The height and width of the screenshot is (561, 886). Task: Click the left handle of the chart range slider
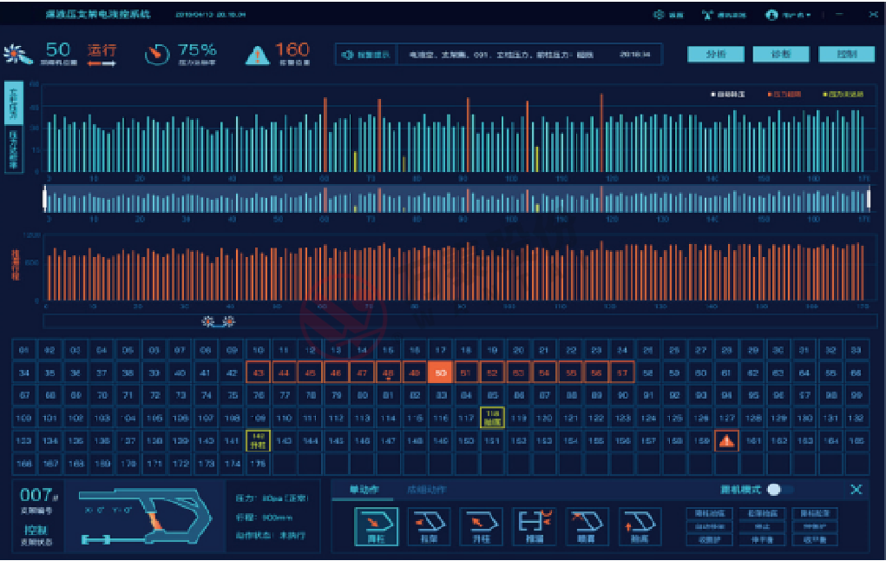44,199
